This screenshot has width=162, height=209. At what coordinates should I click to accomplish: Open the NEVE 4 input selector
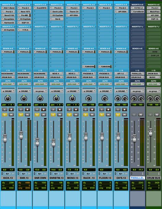56,73
